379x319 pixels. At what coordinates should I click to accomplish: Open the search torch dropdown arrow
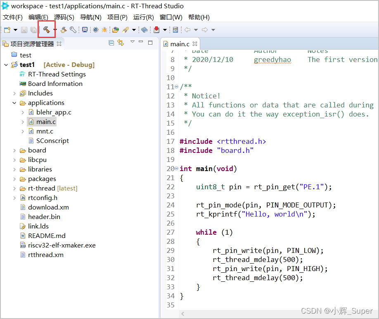134,30
